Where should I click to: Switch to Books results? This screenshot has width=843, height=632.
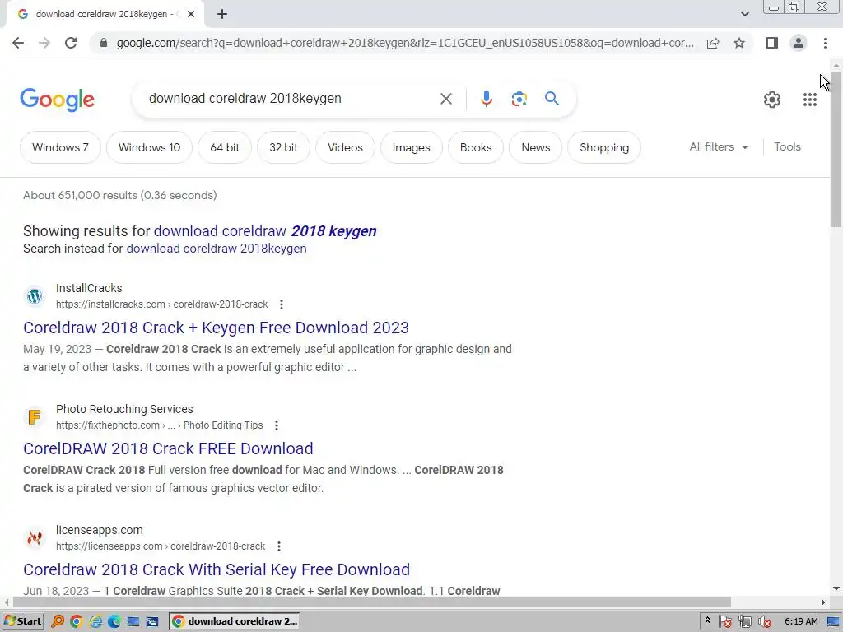(476, 147)
